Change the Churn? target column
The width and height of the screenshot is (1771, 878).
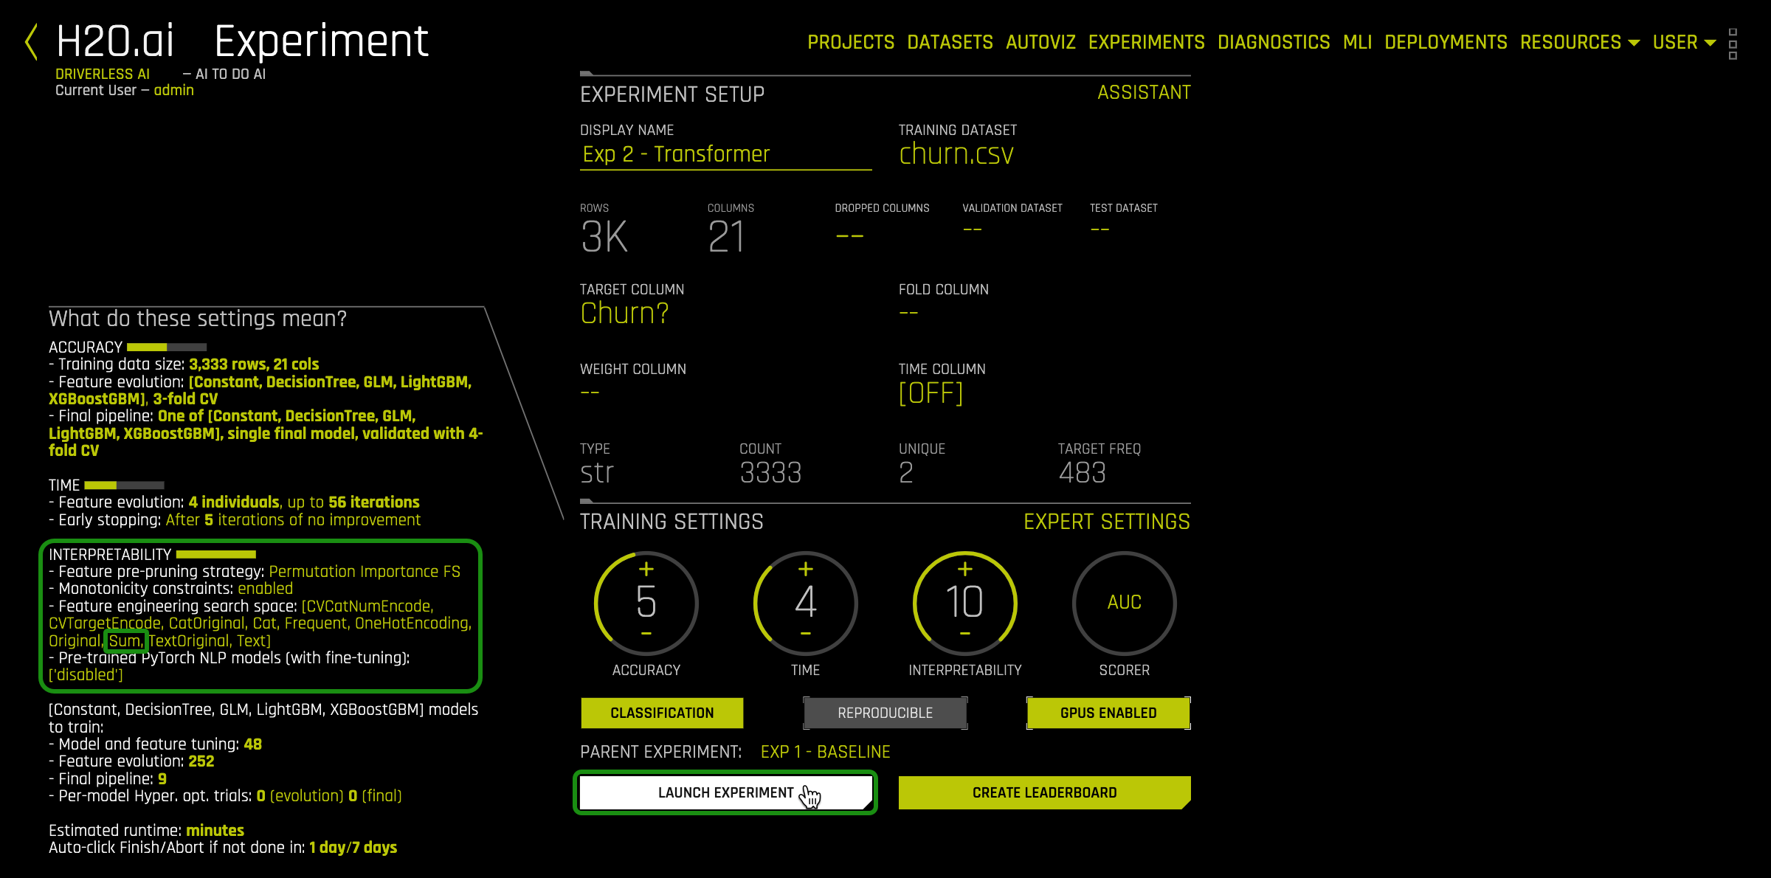pyautogui.click(x=624, y=314)
